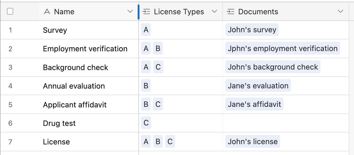The width and height of the screenshot is (354, 155).
Task: Click the Jane's evaluation chip
Action: (258, 86)
